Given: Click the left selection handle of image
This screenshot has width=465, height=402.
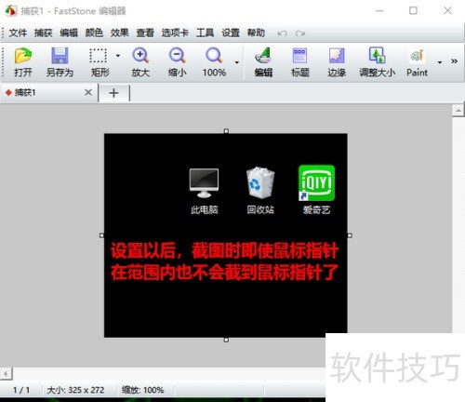Looking at the screenshot, I should point(101,235).
